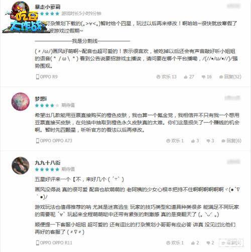Viewport: 251px width, 252px height.
Task: Click thumbs-down icon on 梦想i review
Action: tap(208, 141)
